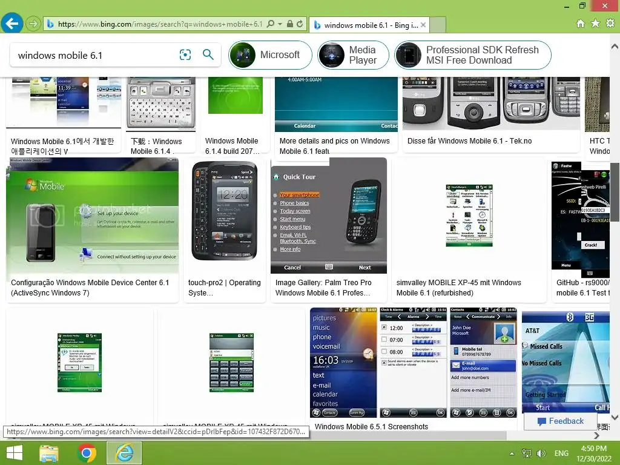
Task: Open the simvalley MOBILE XP-45 refurbished thumbnail
Action: click(469, 216)
